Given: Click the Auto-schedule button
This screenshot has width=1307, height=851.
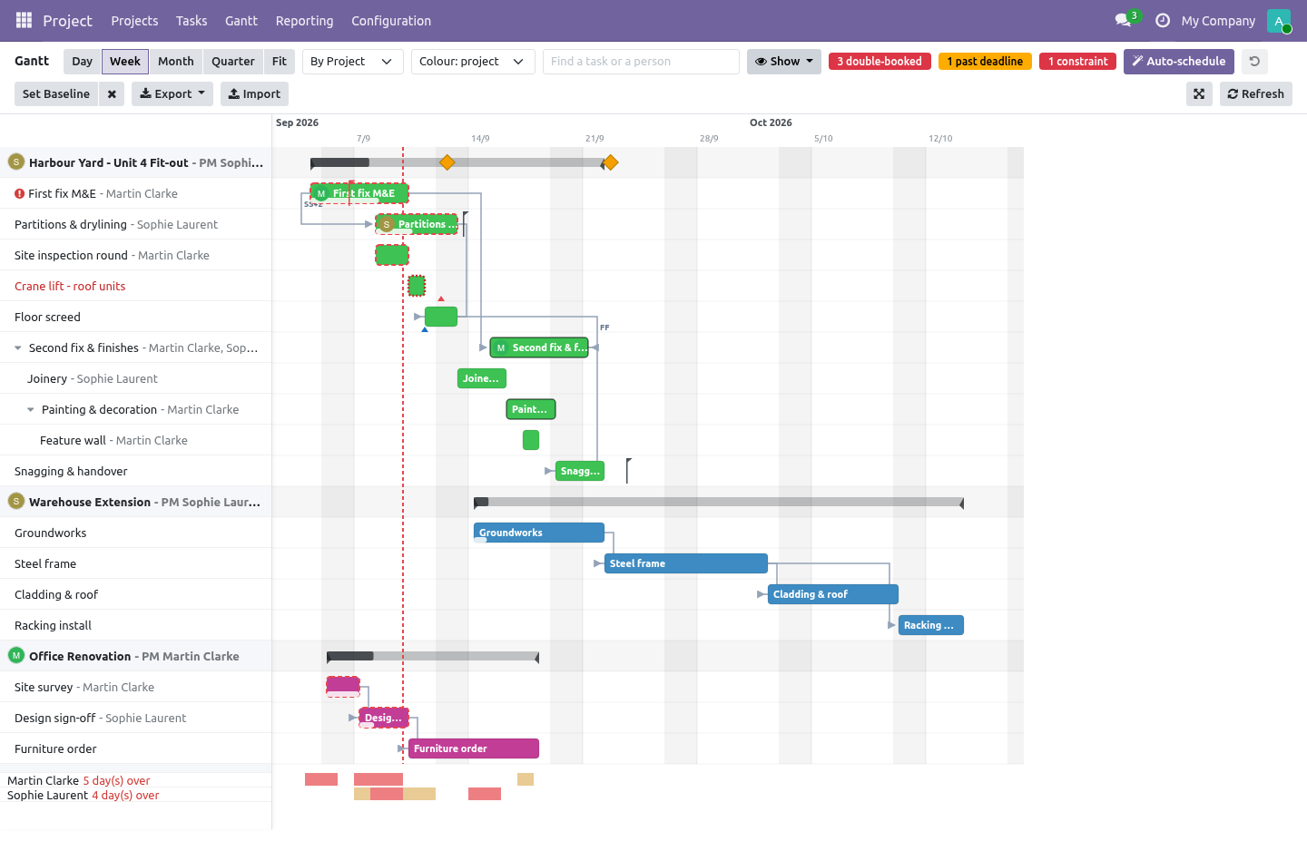Looking at the screenshot, I should pos(1179,62).
